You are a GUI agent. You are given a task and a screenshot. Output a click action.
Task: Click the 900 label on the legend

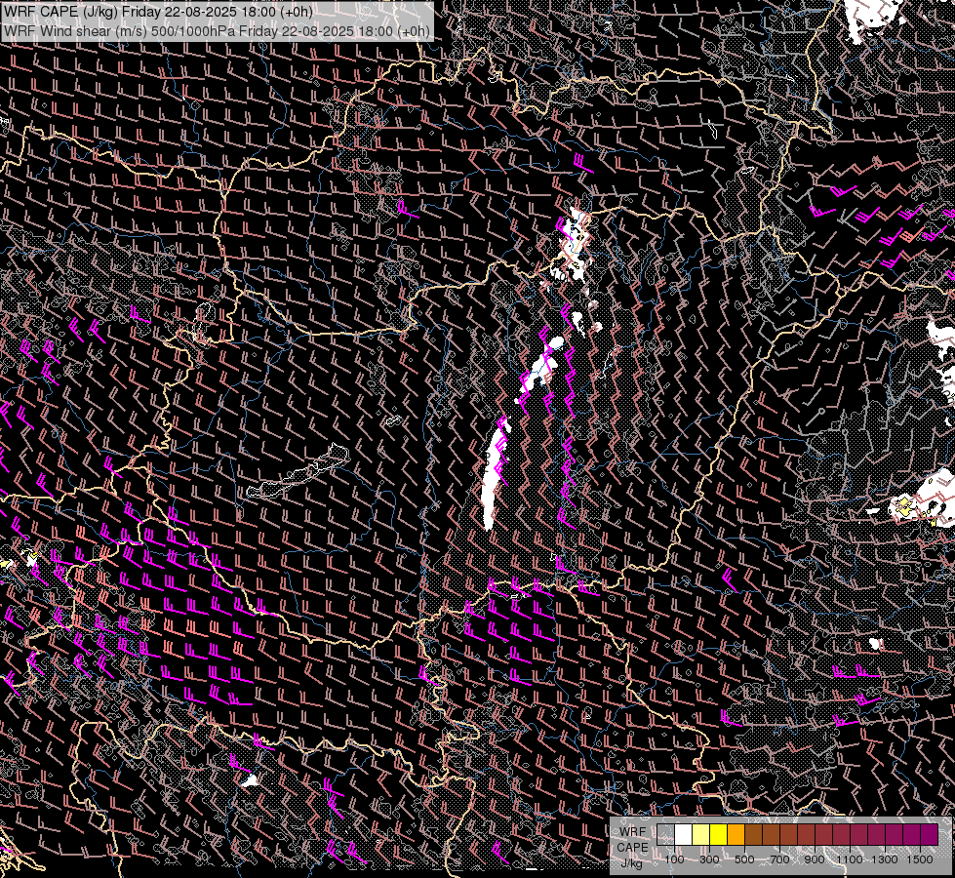click(815, 859)
